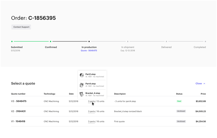217x138 pixels.
Task: Click the Completed step marker dot
Action: click(x=205, y=42)
